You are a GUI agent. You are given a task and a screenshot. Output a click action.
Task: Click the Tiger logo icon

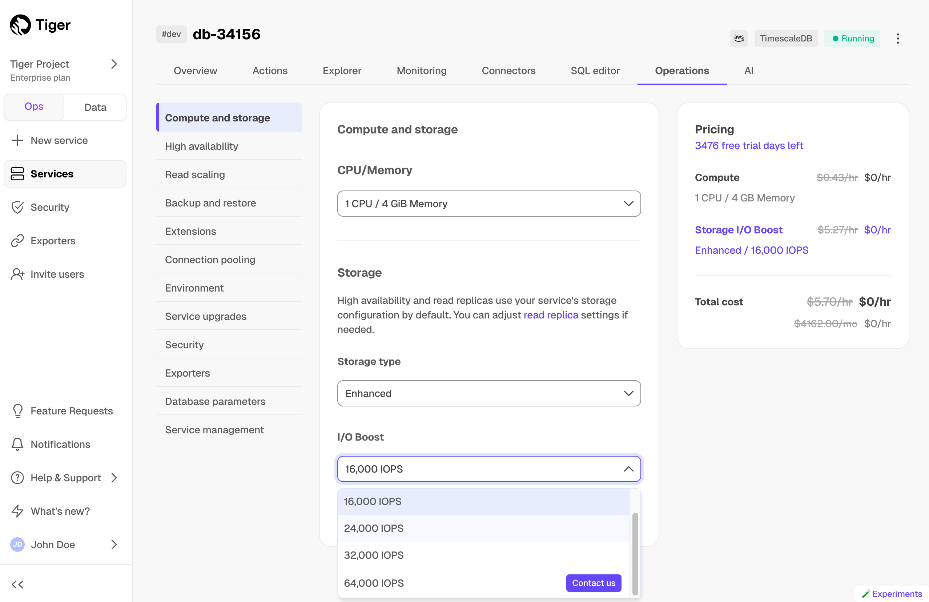point(20,25)
